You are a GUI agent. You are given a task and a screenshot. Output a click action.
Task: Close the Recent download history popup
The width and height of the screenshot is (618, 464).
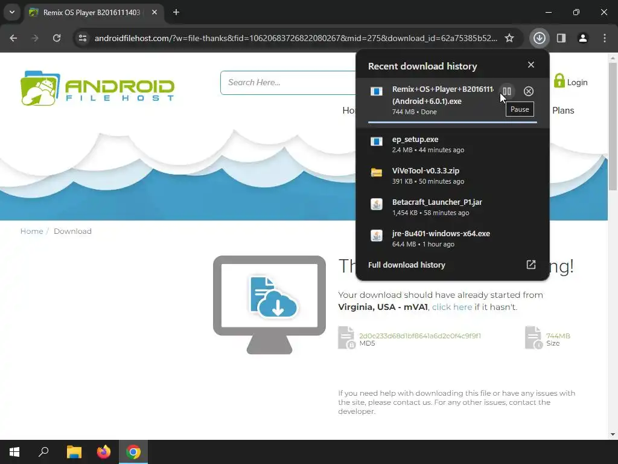(531, 65)
